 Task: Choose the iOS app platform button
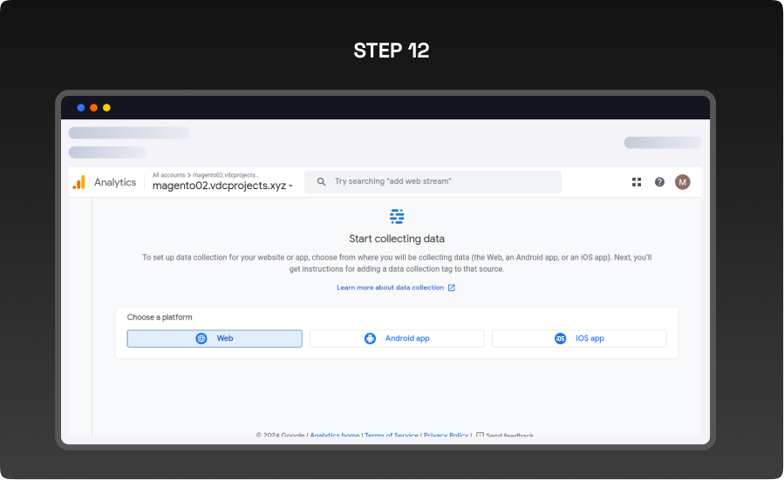click(579, 339)
